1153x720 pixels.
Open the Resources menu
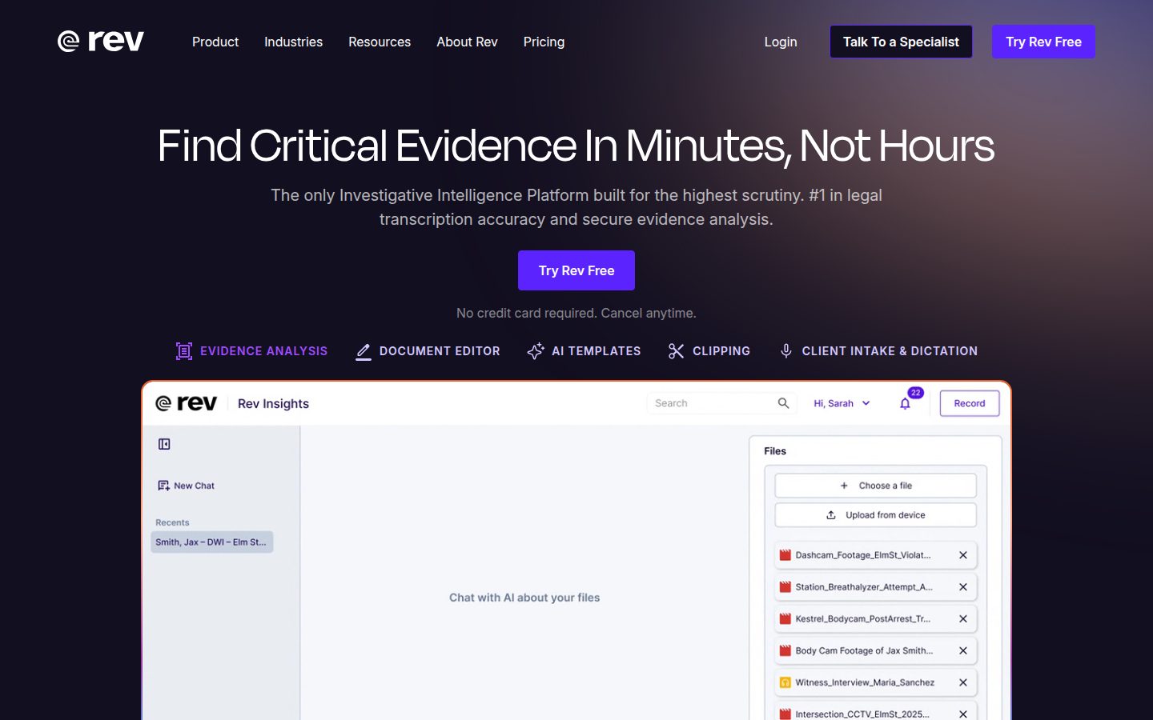pos(380,42)
